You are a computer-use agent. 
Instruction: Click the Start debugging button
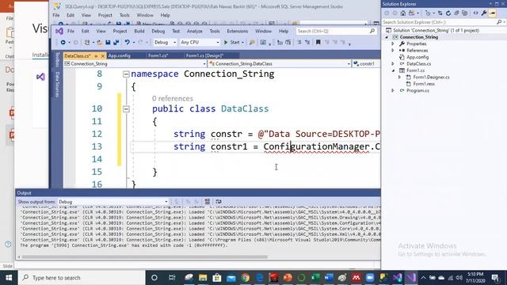232,42
